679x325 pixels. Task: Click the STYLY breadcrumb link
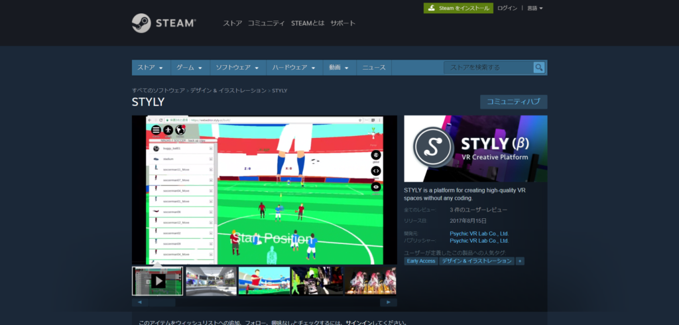[x=279, y=91]
